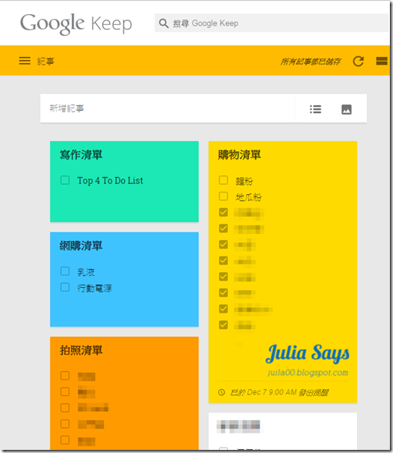Image resolution: width=393 pixels, height=453 pixels.
Task: Click reminder clock icon on 購物清單 note
Action: [221, 392]
